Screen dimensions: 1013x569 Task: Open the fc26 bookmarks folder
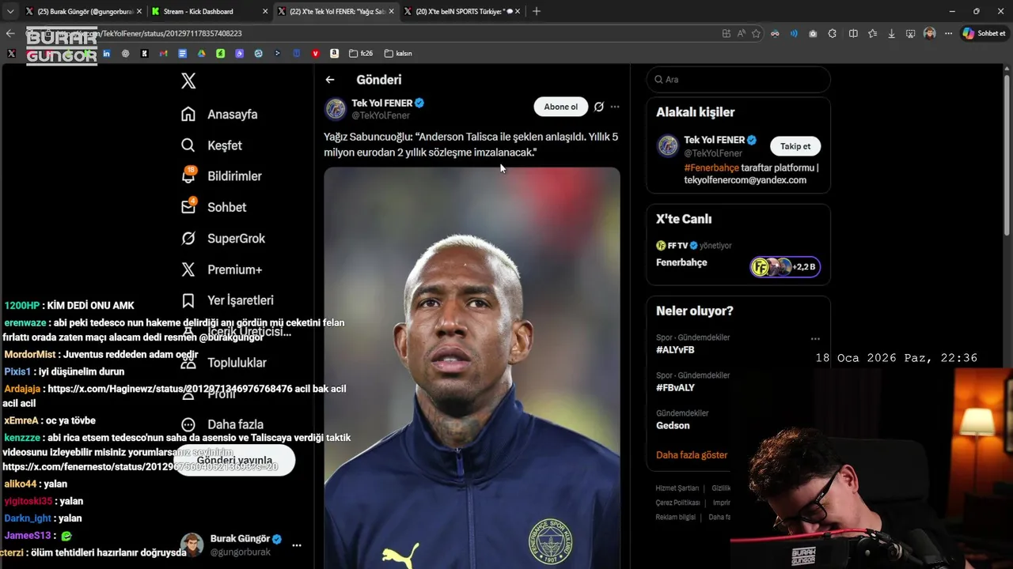point(360,54)
